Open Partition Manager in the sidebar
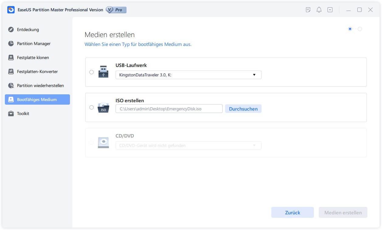The image size is (382, 230). click(x=37, y=44)
